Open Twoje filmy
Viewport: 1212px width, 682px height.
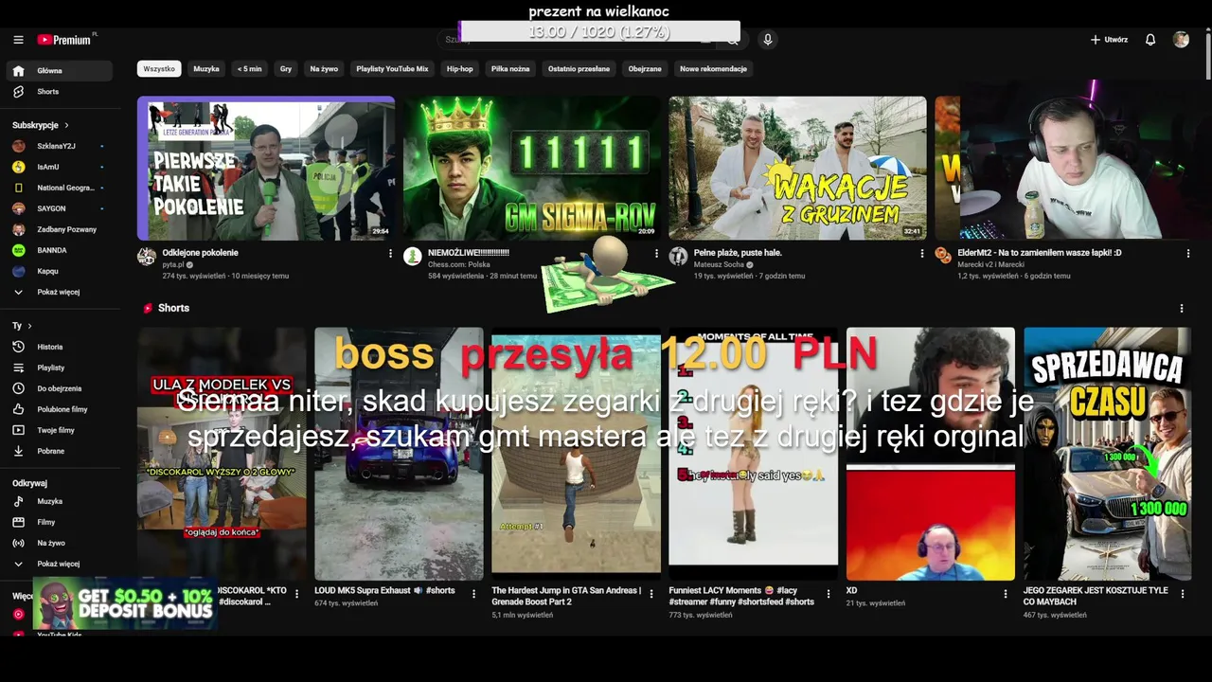(60, 430)
